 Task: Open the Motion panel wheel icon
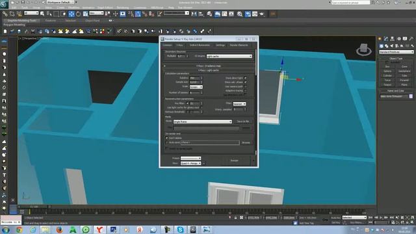tap(398, 39)
